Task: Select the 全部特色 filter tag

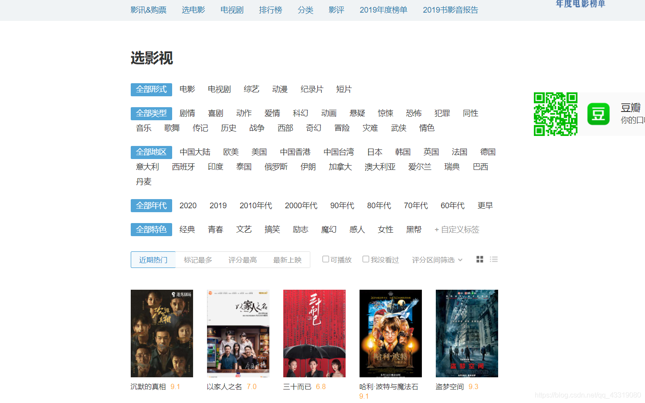Action: (151, 230)
